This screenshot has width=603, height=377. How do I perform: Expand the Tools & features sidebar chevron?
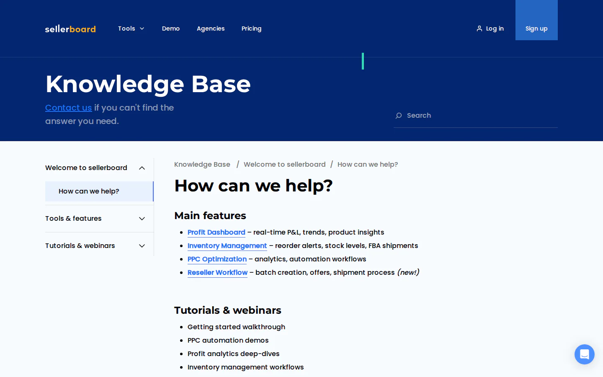(142, 219)
